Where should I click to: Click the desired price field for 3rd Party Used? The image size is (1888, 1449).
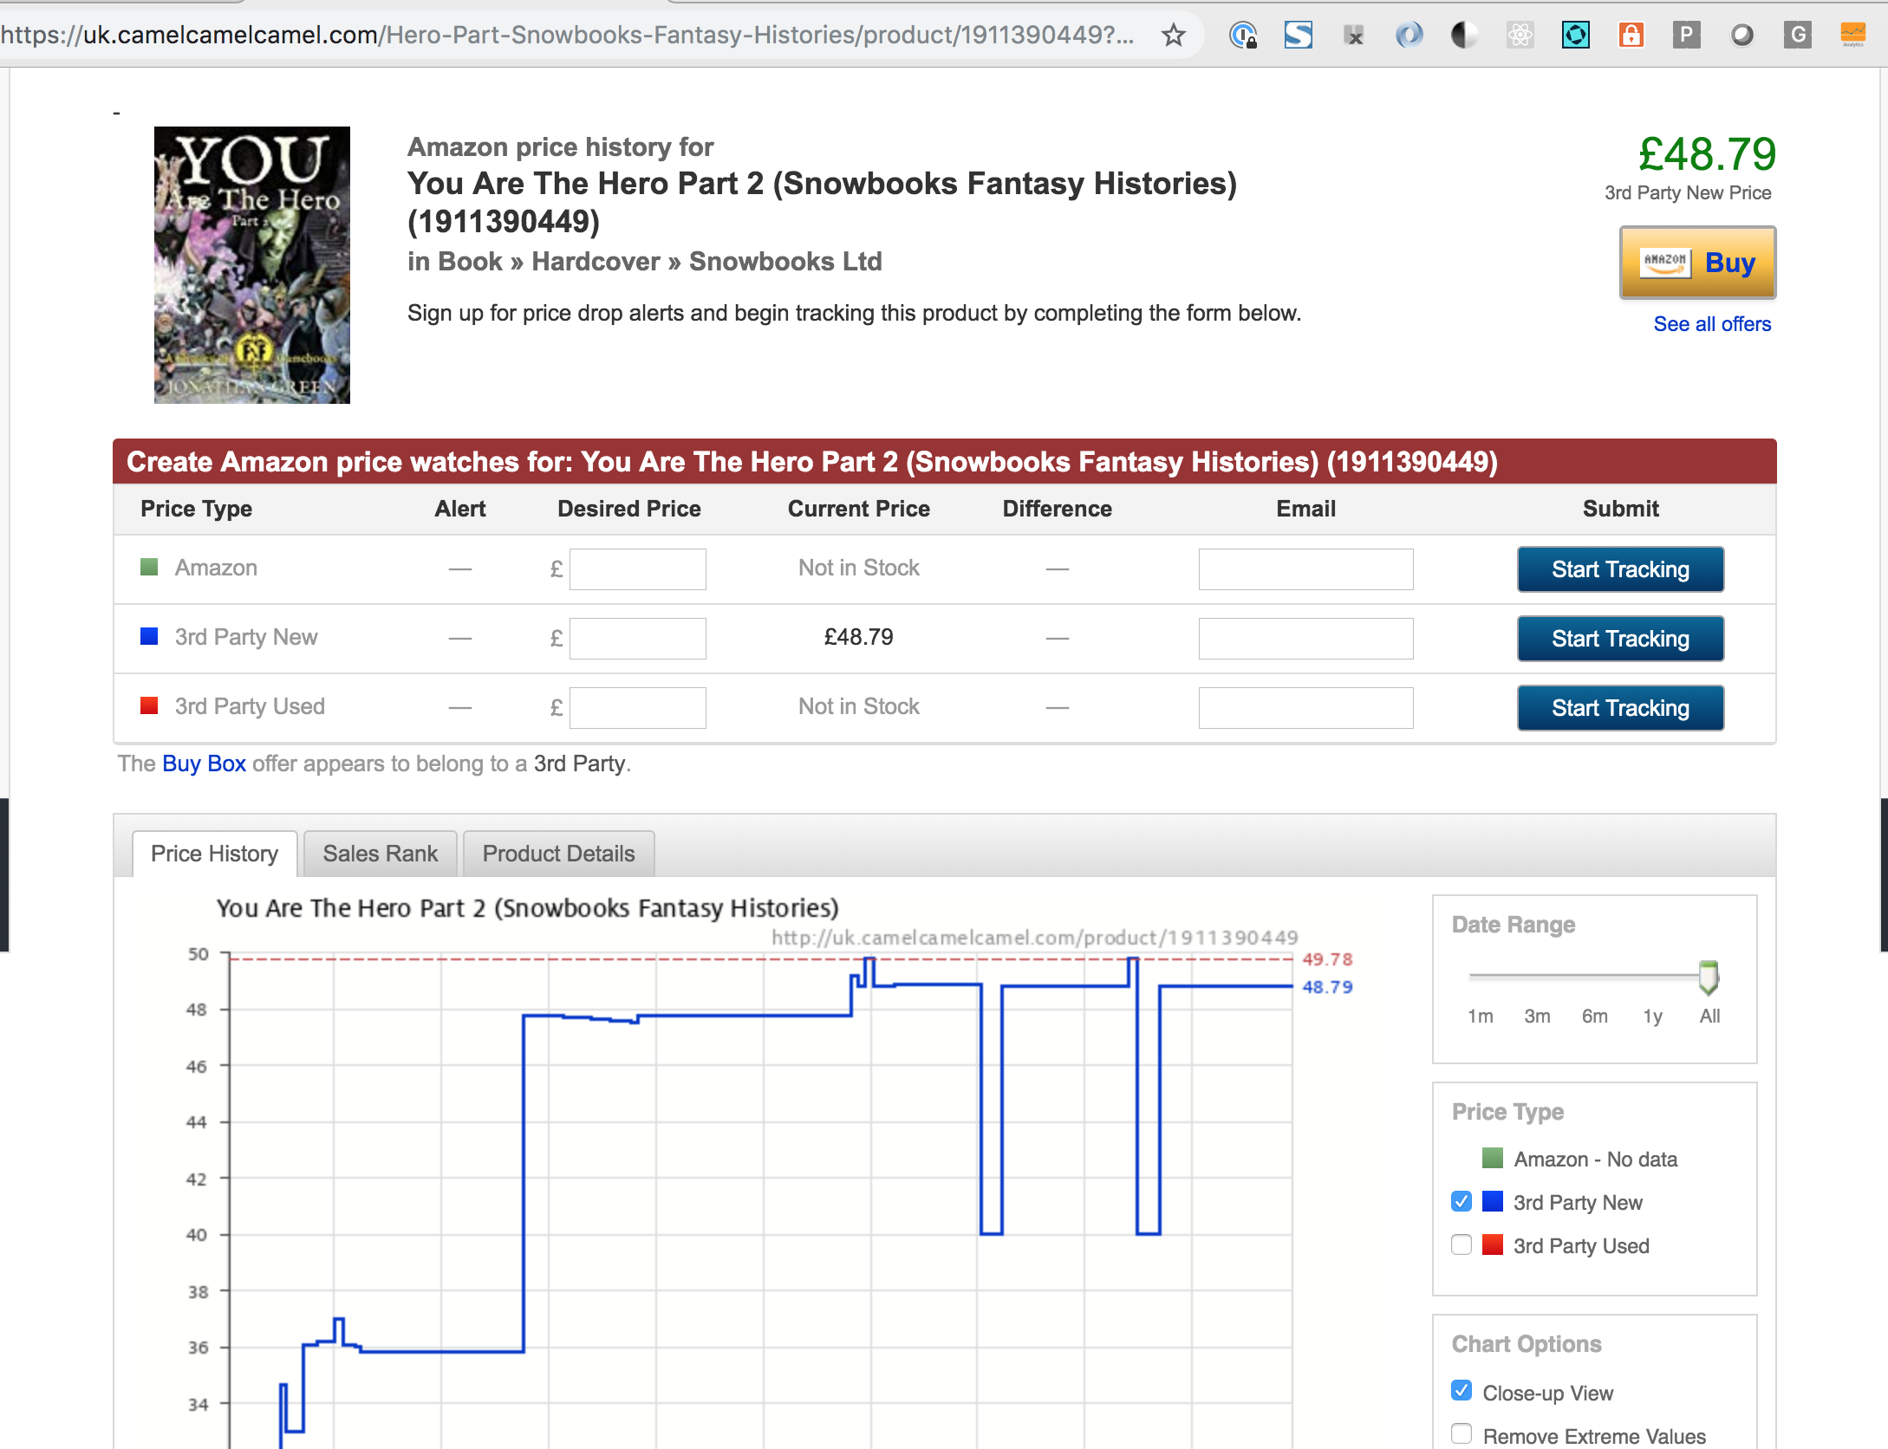637,707
